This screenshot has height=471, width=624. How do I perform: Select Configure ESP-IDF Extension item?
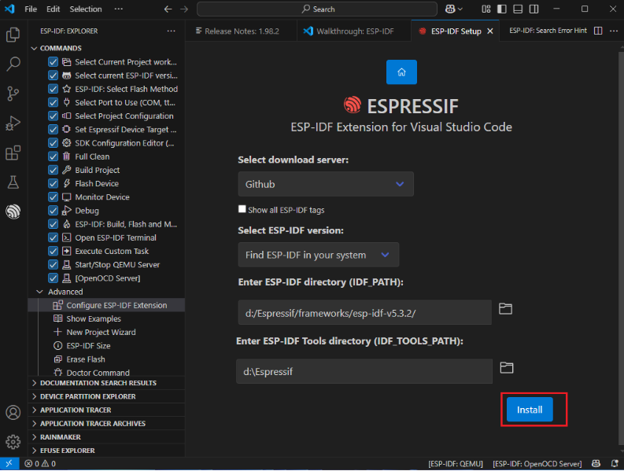(107, 305)
